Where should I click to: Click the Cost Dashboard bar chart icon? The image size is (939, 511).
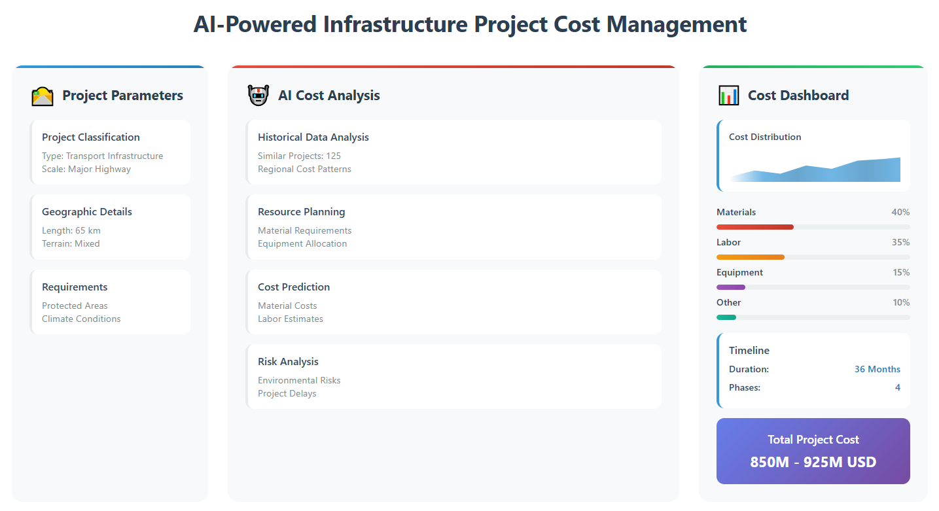click(728, 96)
